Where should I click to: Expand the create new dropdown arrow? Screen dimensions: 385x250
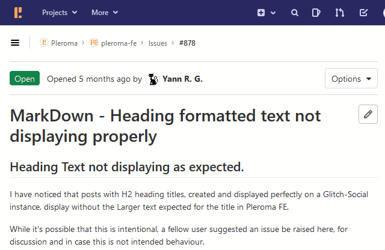coord(273,13)
